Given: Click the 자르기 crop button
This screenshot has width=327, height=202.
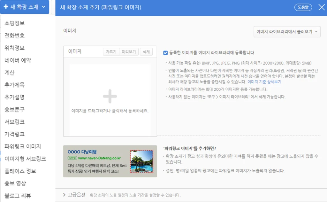Looking at the screenshot, I should click(111, 51).
